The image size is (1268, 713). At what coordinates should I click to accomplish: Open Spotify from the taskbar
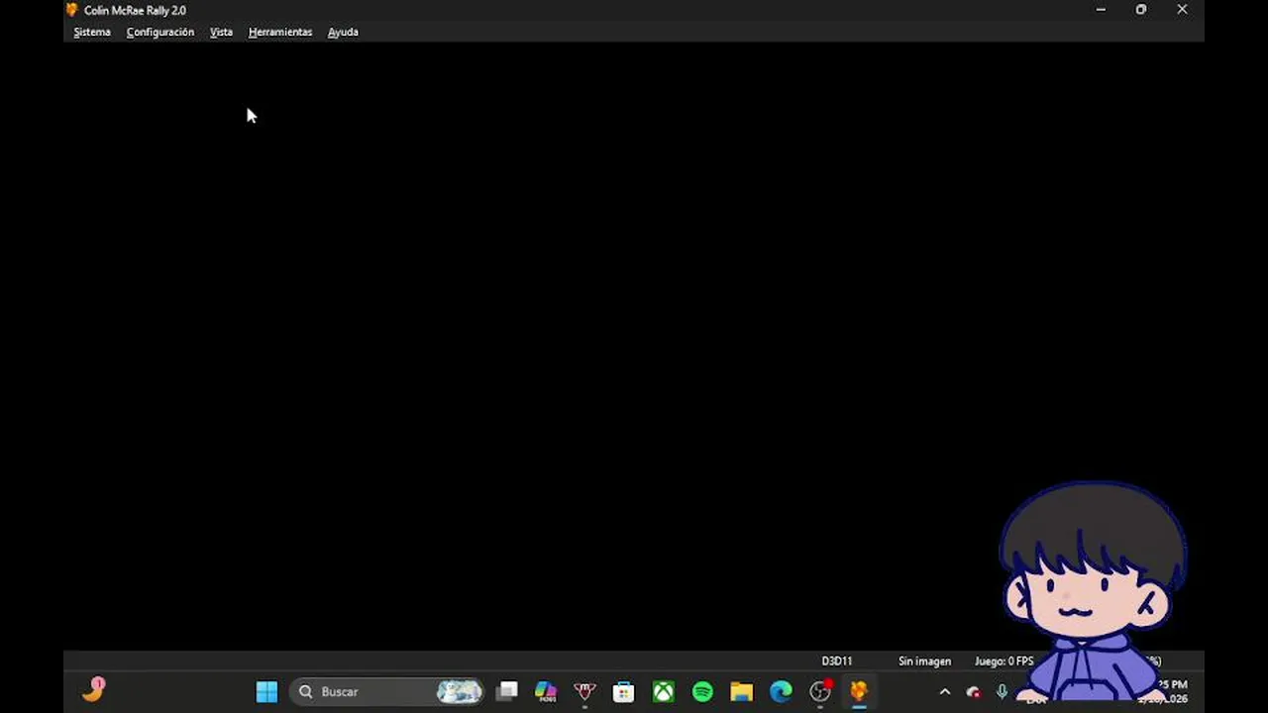(x=702, y=691)
